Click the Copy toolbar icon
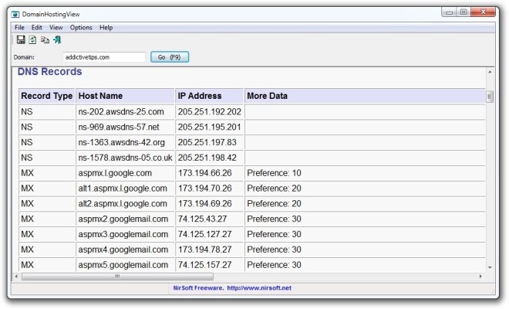The height and width of the screenshot is (309, 509). pos(45,40)
